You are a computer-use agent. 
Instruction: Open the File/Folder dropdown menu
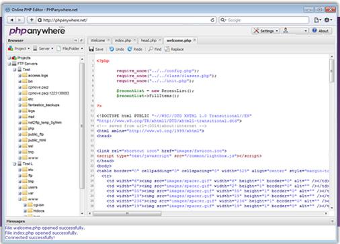click(70, 48)
